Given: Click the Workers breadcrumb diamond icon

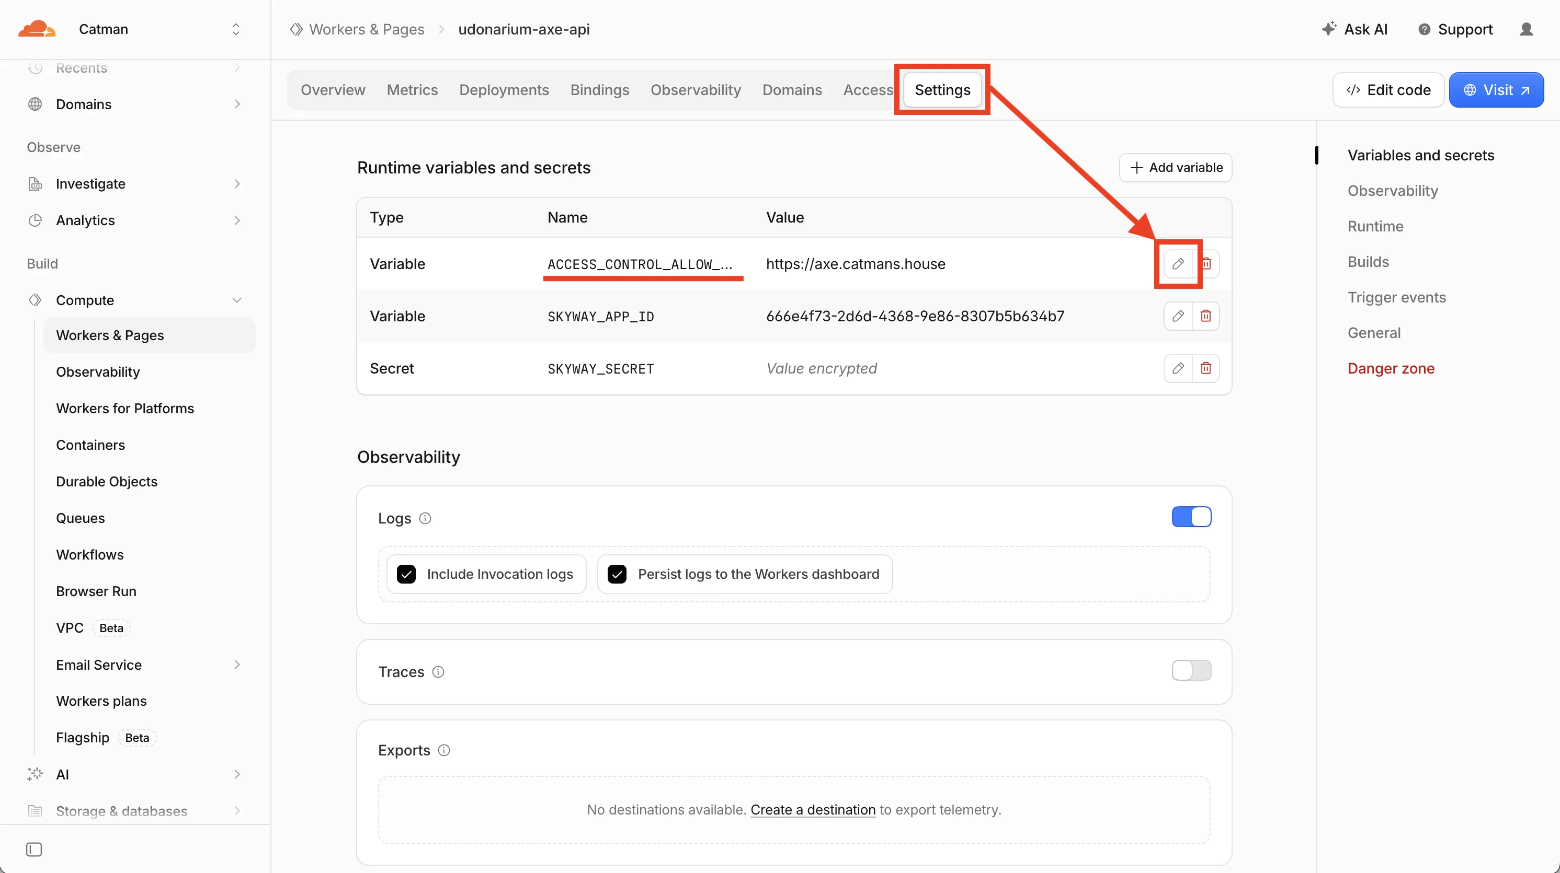Looking at the screenshot, I should pyautogui.click(x=295, y=29).
